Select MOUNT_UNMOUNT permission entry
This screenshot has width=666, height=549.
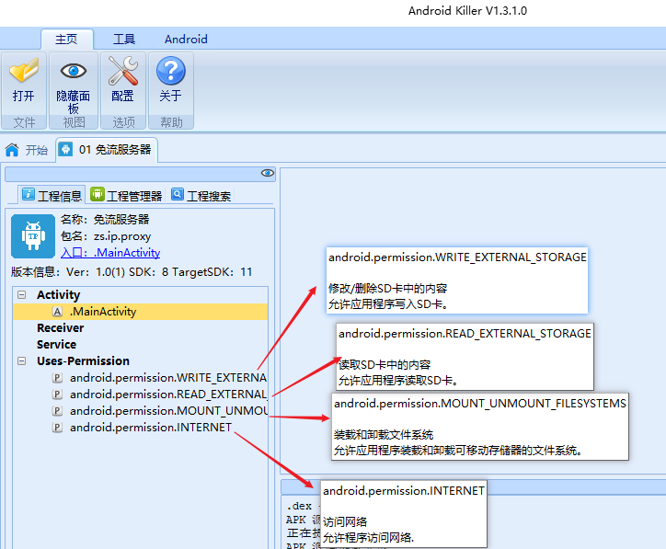(168, 410)
